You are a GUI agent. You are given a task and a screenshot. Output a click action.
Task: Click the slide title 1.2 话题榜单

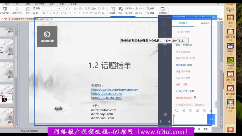pos(110,65)
